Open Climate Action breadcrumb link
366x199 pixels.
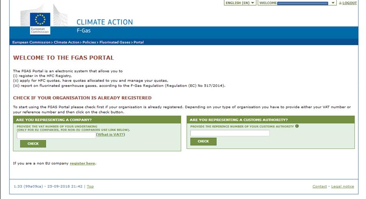click(x=67, y=42)
